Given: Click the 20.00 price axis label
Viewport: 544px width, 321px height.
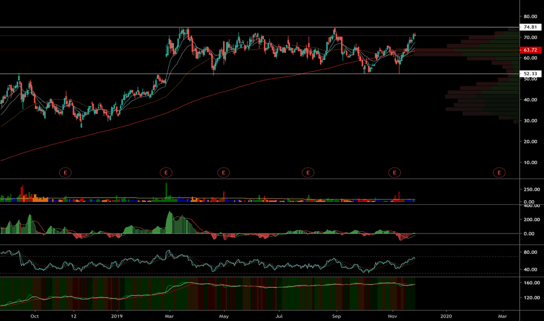Looking at the screenshot, I should click(531, 142).
